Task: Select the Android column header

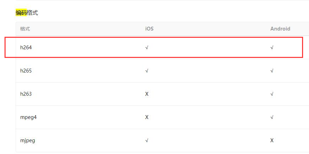Action: coord(280,29)
